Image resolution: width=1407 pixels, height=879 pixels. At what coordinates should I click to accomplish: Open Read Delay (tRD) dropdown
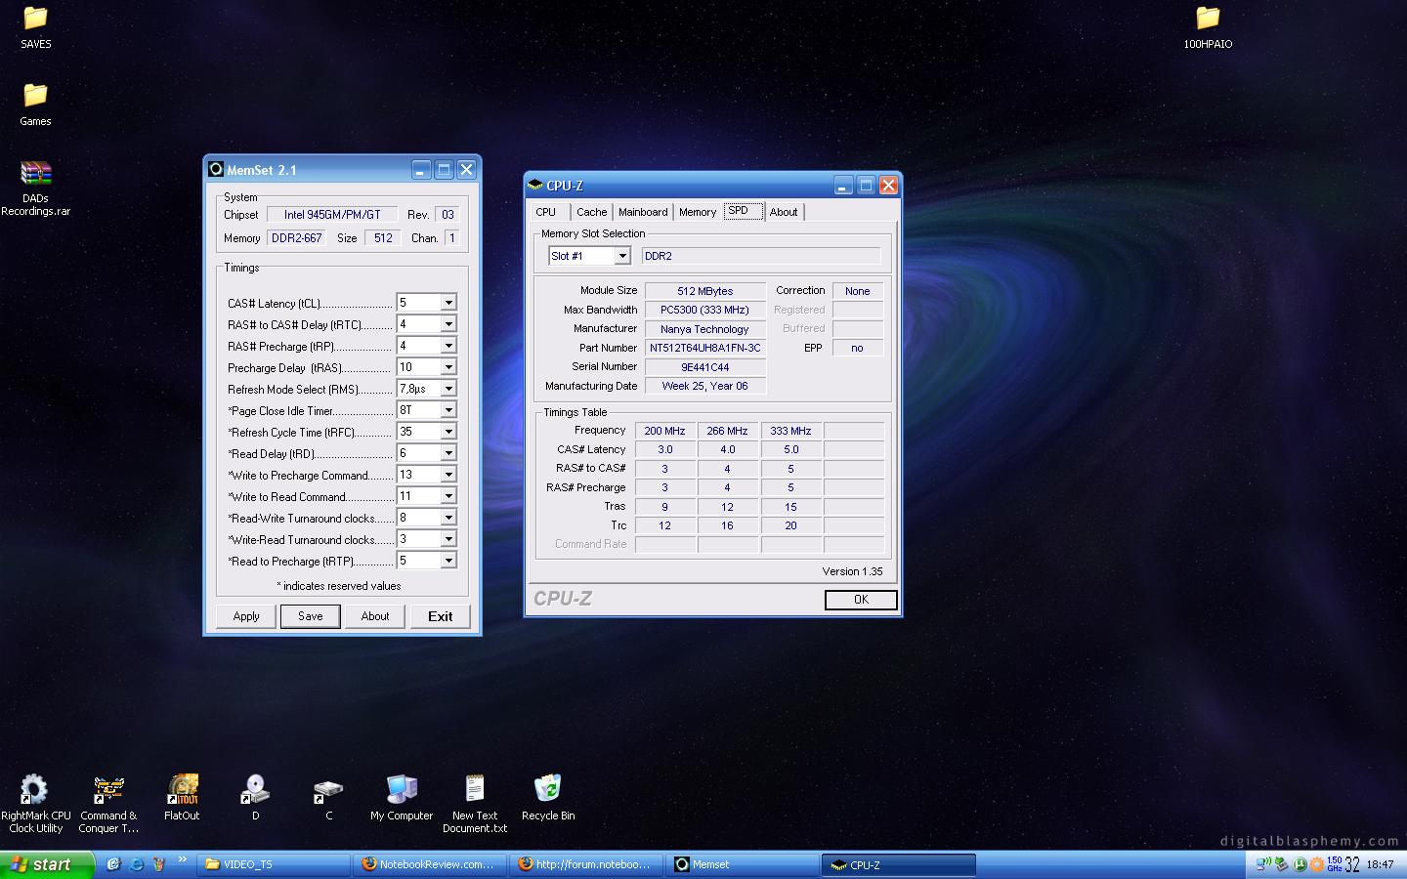click(x=448, y=453)
